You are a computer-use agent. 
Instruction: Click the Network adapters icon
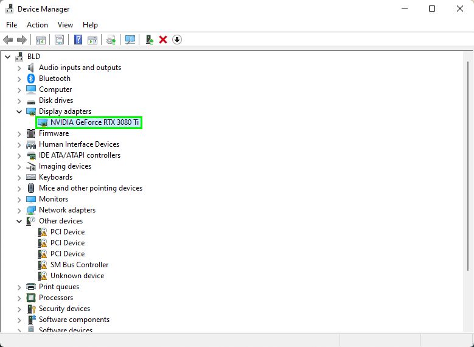tap(31, 210)
